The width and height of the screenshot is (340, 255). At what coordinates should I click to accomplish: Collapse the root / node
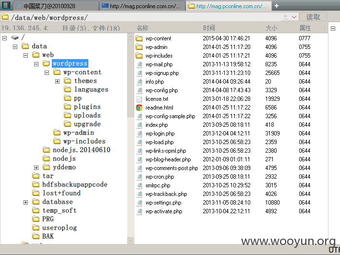click(4, 38)
